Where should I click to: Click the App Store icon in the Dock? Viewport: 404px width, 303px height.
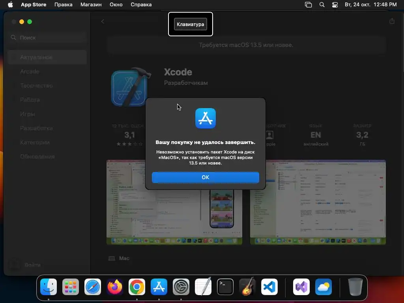159,287
